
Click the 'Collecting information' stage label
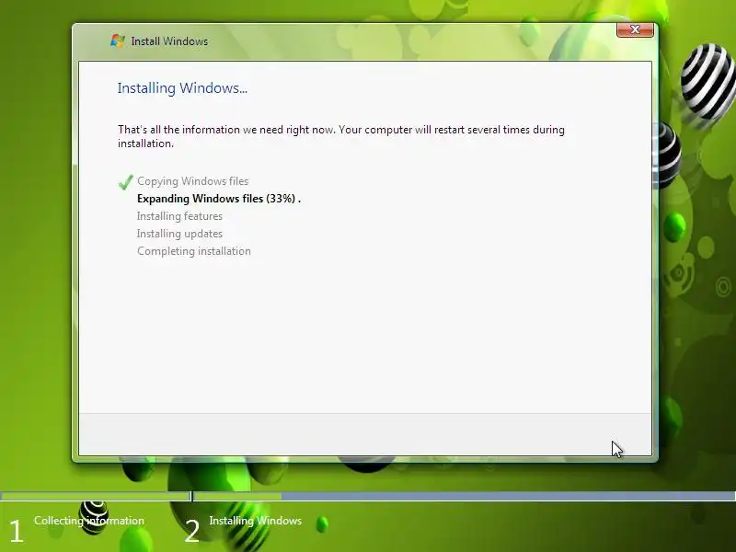89,521
